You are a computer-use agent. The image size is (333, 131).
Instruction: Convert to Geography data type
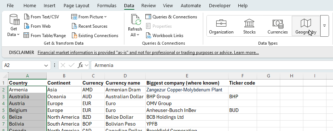click(x=306, y=26)
